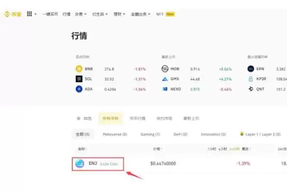Select the Innovation (0) filter

click(214, 134)
